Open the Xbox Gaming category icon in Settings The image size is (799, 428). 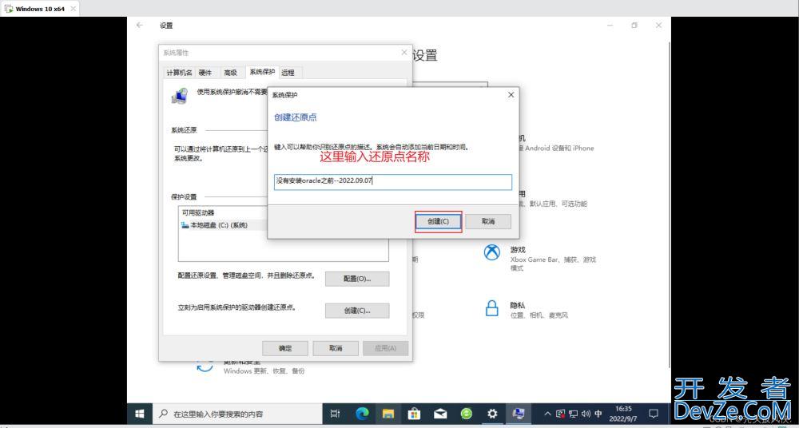coord(491,252)
